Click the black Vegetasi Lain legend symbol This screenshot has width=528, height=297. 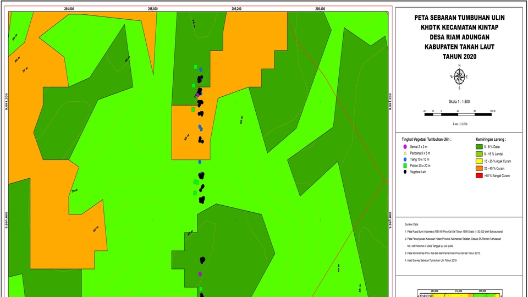405,172
